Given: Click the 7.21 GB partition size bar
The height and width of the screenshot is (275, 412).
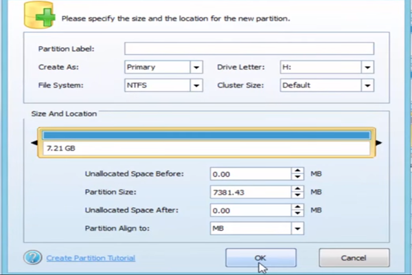Looking at the screenshot, I should [207, 142].
